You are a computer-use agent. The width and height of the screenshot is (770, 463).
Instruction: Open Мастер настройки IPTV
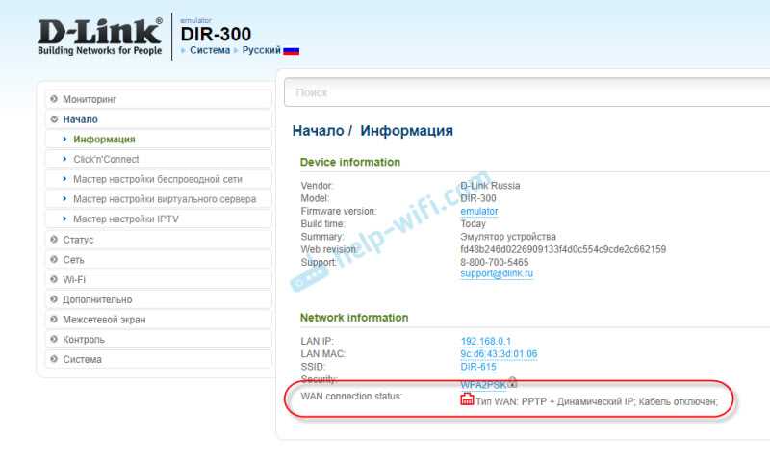[158, 219]
